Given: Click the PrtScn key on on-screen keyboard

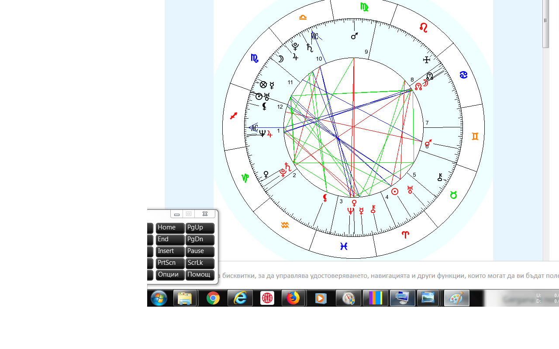Looking at the screenshot, I should (x=170, y=263).
